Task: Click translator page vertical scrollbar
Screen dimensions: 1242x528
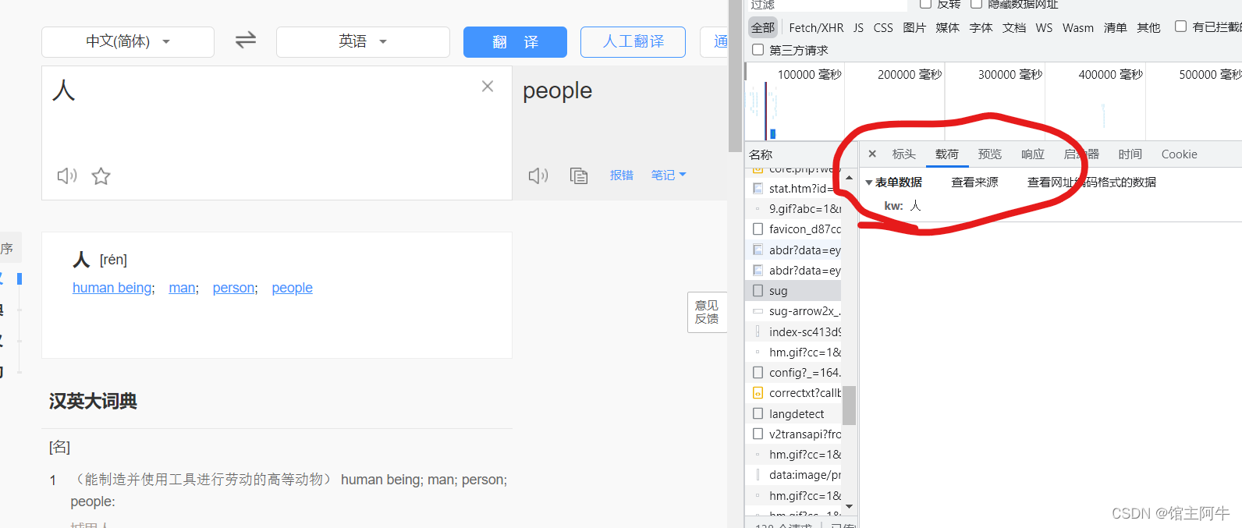Action: [735, 76]
